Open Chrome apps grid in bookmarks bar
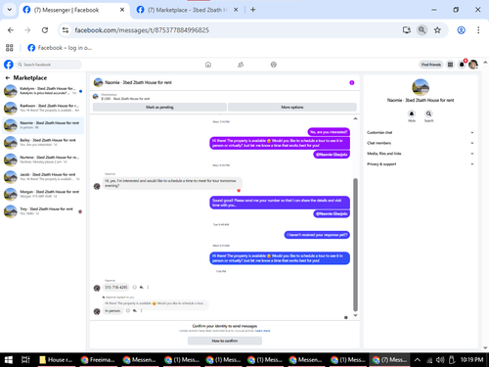 tap(10, 48)
